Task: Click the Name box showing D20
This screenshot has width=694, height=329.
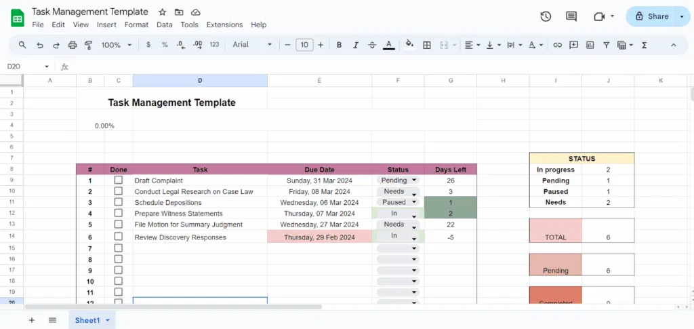Action: coord(26,67)
